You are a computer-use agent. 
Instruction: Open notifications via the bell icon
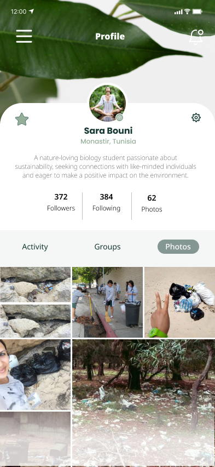coord(196,37)
